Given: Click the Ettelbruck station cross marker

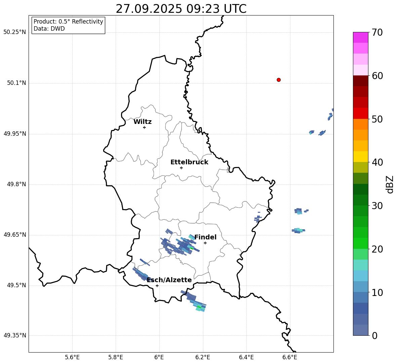Looking at the screenshot, I should (181, 168).
